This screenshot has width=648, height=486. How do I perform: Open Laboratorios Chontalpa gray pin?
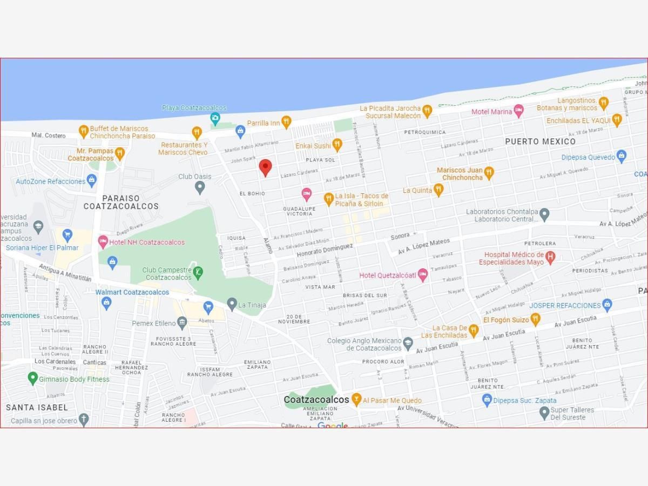544,214
